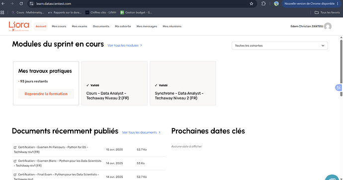This screenshot has width=343, height=180.
Task: Click the 53 Ko file size
Action: coord(141,163)
